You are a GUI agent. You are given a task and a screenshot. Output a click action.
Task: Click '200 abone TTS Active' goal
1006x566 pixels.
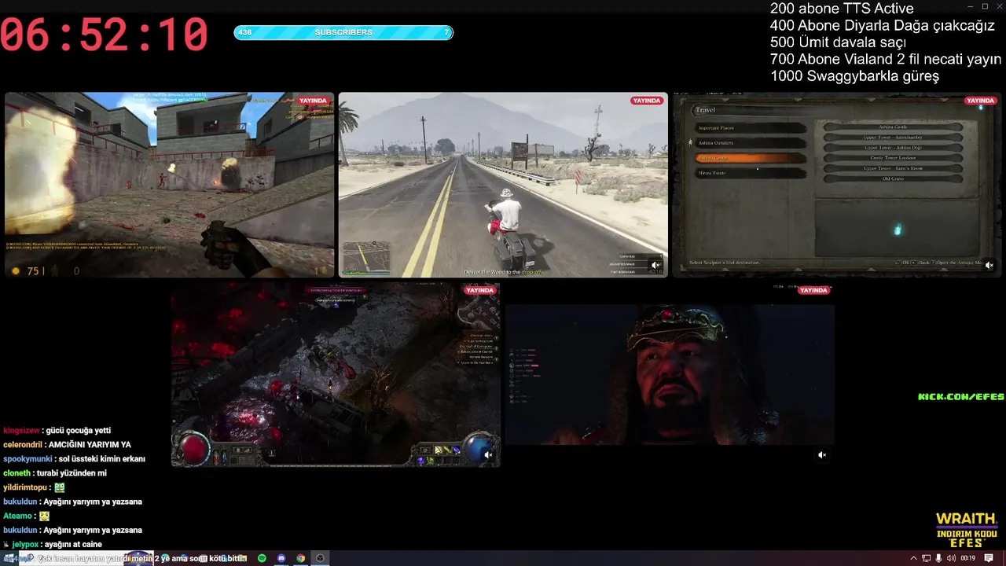click(x=842, y=9)
